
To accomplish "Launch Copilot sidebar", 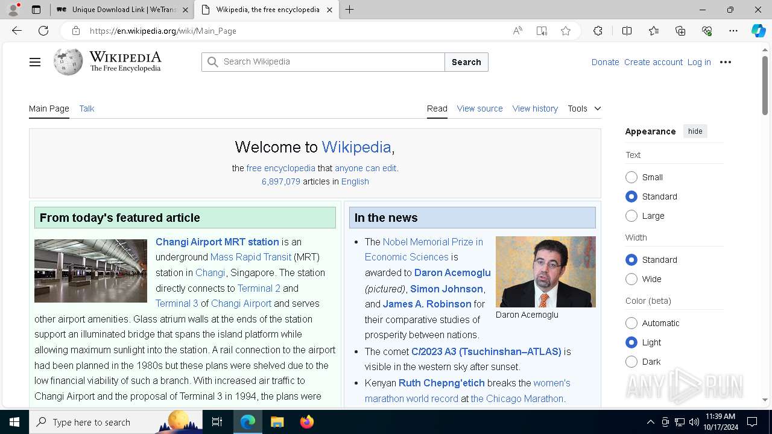I will coord(758,31).
